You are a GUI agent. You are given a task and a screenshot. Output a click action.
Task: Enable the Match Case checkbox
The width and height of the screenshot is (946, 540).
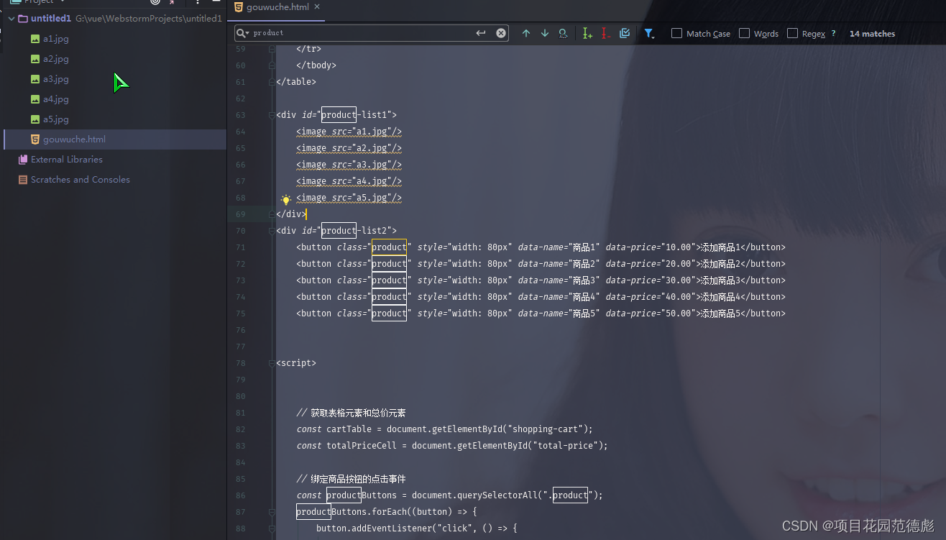pos(676,33)
